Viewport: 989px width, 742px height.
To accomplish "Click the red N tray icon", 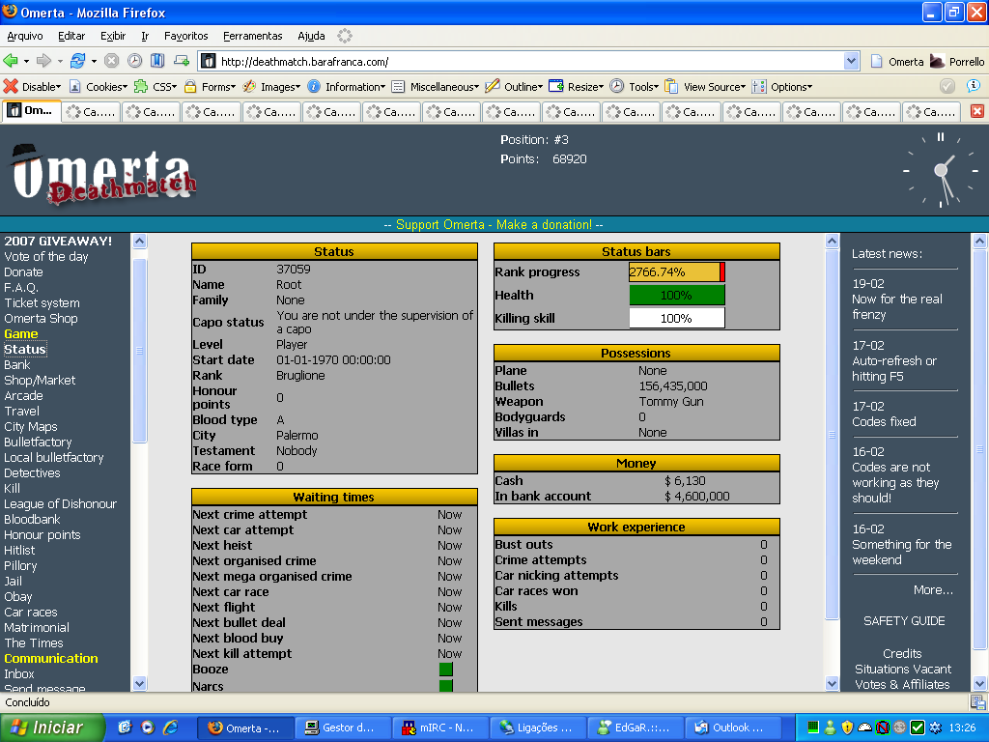I will point(883,728).
